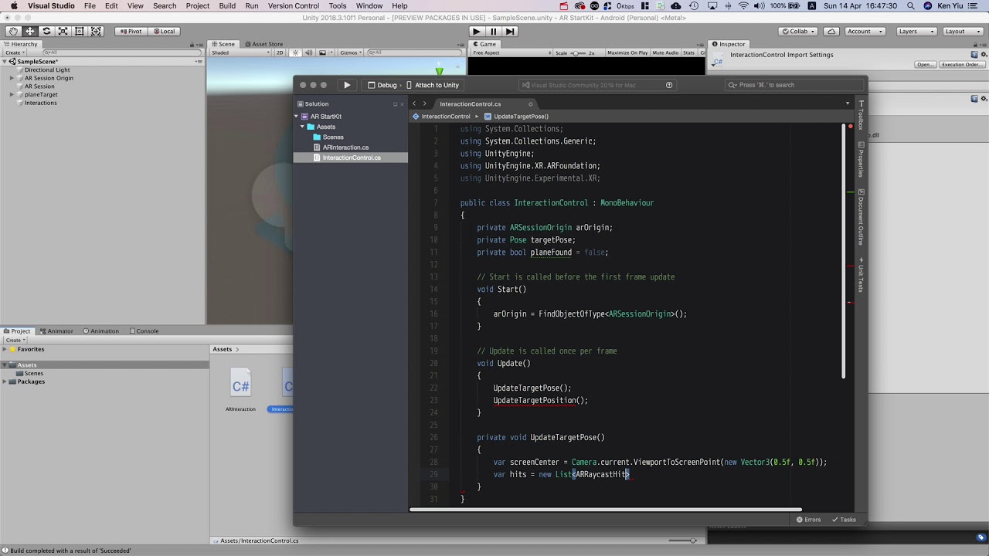Open Hierarchy Create dropdown
The image size is (989, 556).
[x=15, y=53]
